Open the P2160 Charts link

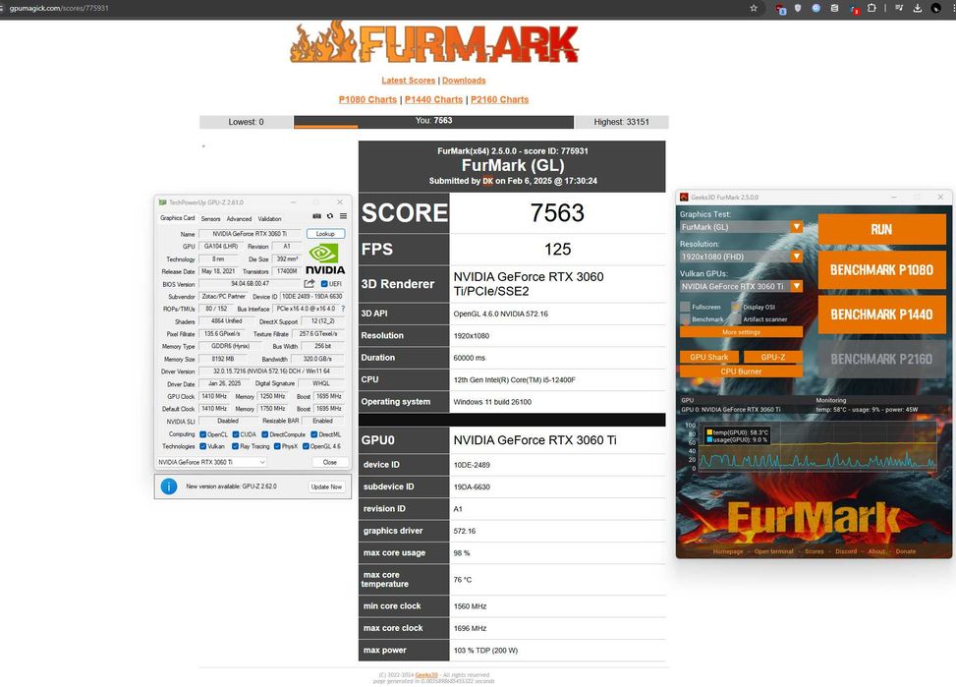pos(499,99)
